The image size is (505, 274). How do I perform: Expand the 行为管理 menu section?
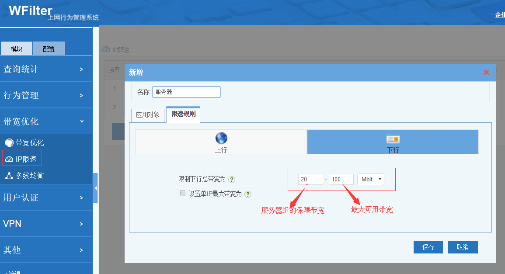(x=46, y=95)
